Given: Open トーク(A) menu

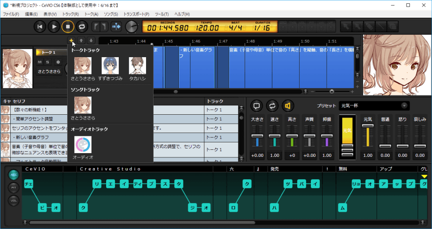Looking at the screenshot, I should 91,14.
